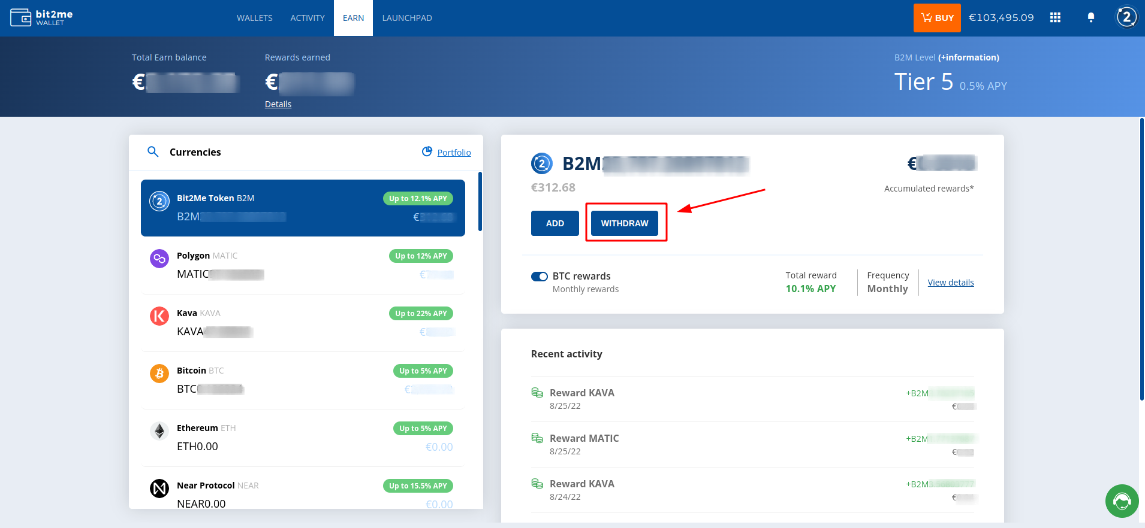
Task: Click the Tier 5 level text
Action: click(923, 82)
